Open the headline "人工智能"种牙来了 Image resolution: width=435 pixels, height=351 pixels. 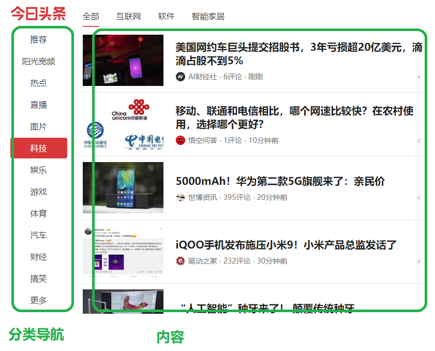(x=267, y=308)
